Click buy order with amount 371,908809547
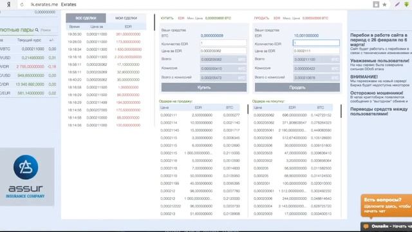This screenshot has width=412, height=232. pos(293,123)
